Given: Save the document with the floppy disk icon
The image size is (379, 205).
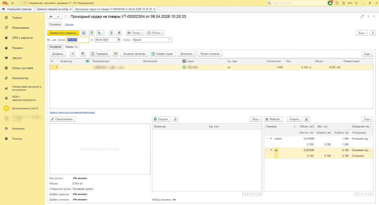Looking at the screenshot, I should tap(84, 33).
